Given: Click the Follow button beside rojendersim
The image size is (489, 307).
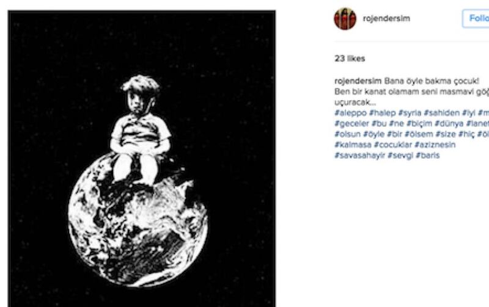Looking at the screenshot, I should [476, 18].
